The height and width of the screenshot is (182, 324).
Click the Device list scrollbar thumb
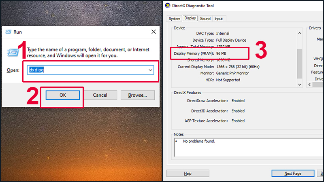point(300,63)
